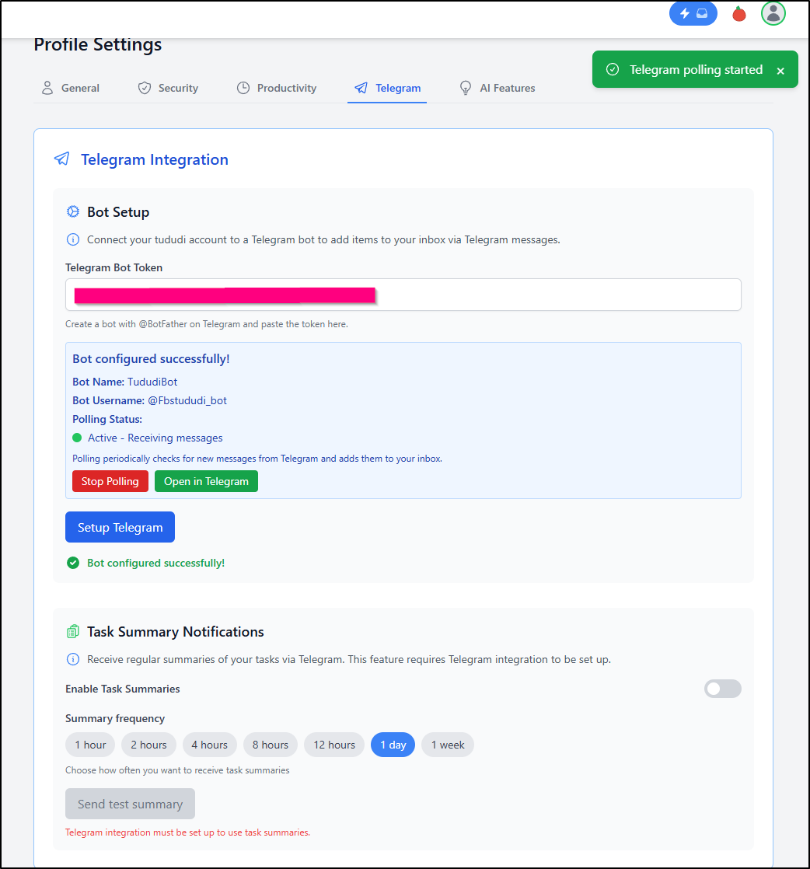The image size is (810, 869).
Task: Choose the 1 week frequency option
Action: [448, 745]
